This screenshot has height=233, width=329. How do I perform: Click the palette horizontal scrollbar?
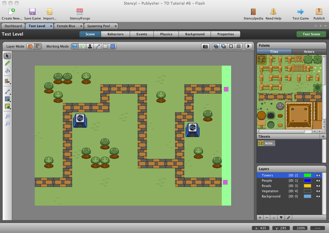pos(282,131)
